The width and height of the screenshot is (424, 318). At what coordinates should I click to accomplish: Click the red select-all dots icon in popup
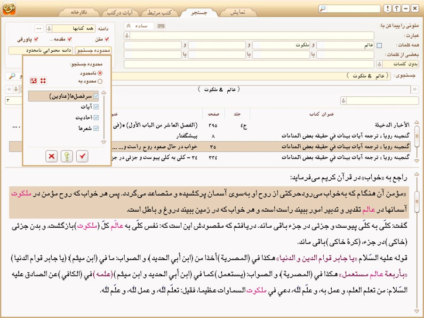(x=43, y=80)
